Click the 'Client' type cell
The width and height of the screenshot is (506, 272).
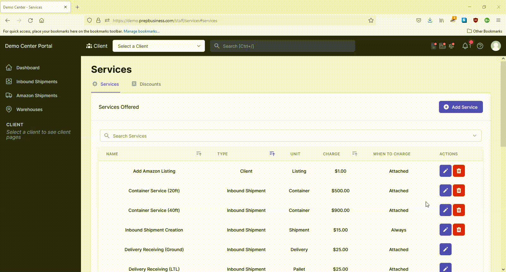click(x=246, y=171)
